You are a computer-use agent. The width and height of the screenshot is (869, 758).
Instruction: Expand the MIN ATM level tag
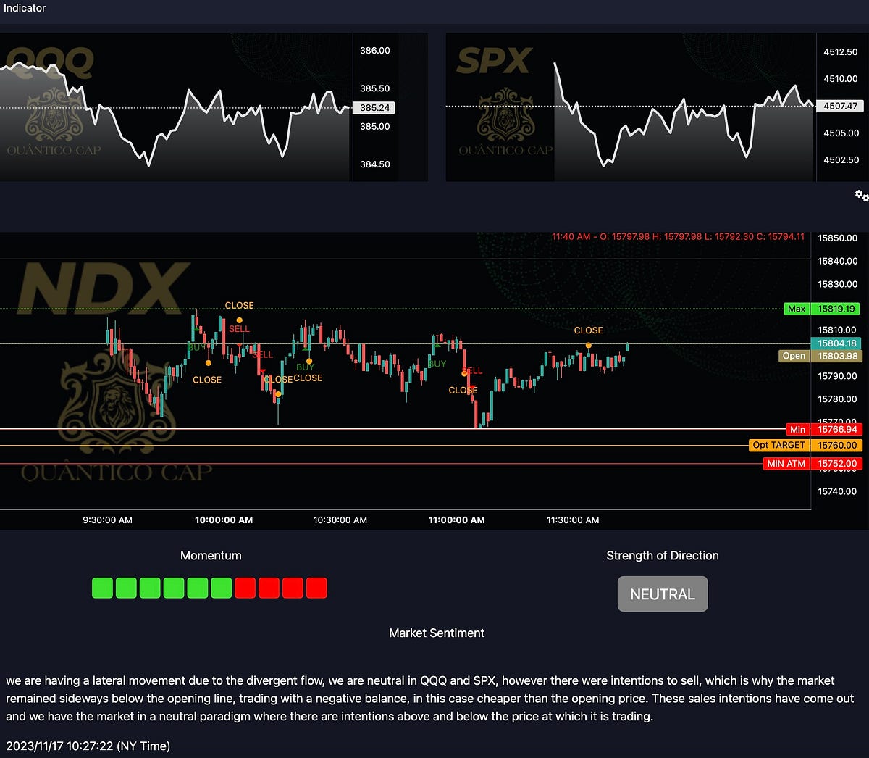coord(785,463)
